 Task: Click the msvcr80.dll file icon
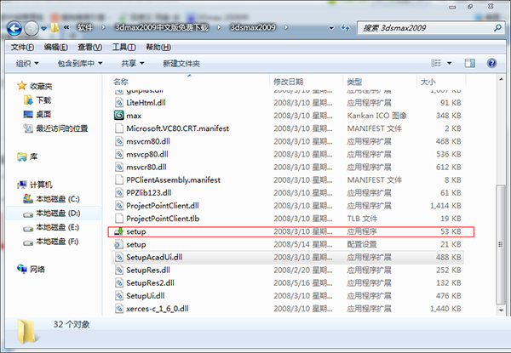tap(119, 167)
